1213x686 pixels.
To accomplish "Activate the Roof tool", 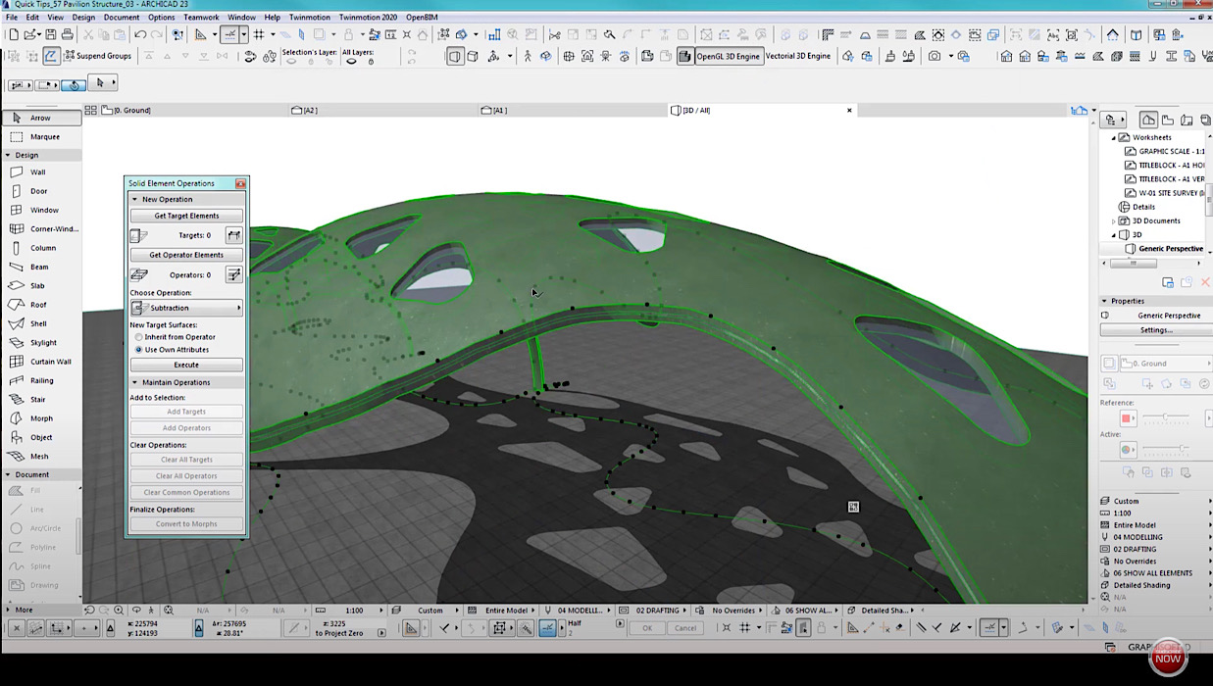I will coord(39,304).
